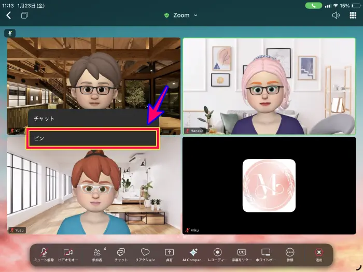Open the whiteboard

266,254
